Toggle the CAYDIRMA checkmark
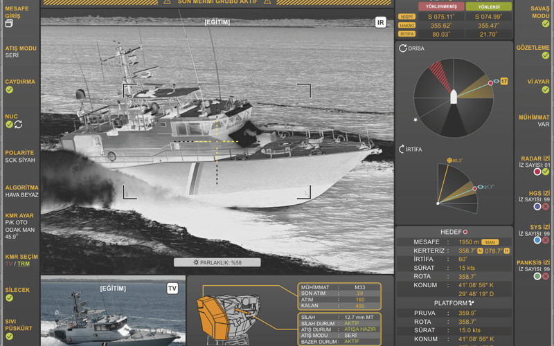Image resolution: width=554 pixels, height=346 pixels. coord(9,90)
